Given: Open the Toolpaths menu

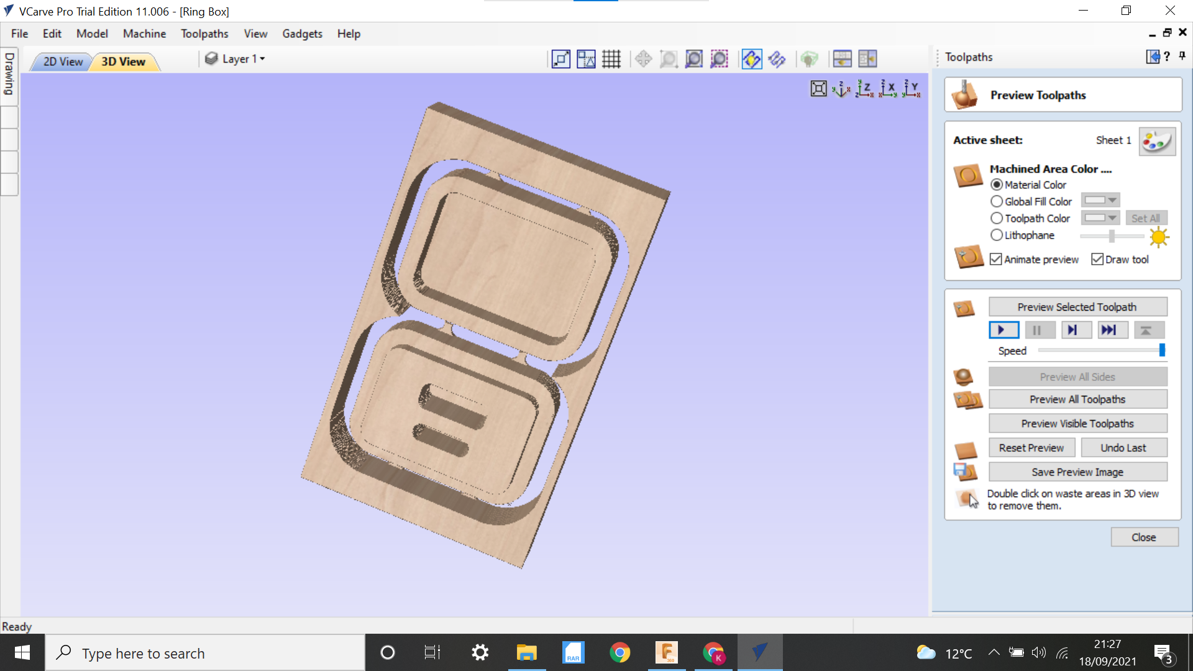Looking at the screenshot, I should [x=204, y=34].
